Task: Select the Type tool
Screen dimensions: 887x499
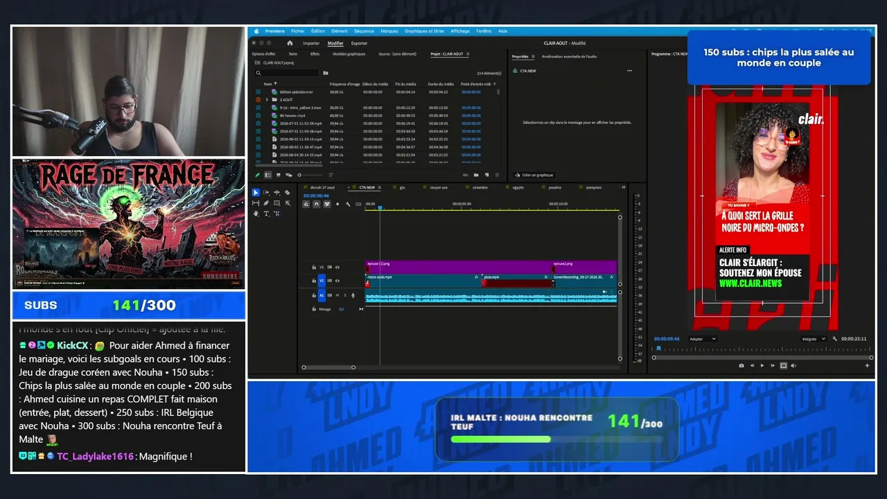Action: click(x=266, y=213)
